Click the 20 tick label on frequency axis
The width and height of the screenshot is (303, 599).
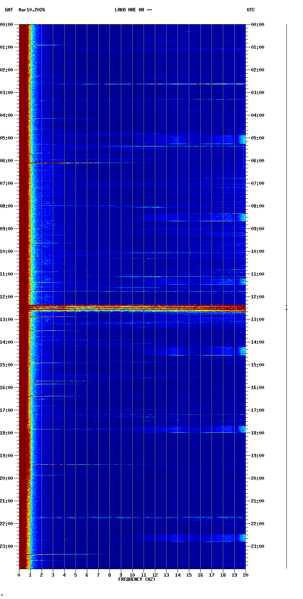pyautogui.click(x=246, y=575)
